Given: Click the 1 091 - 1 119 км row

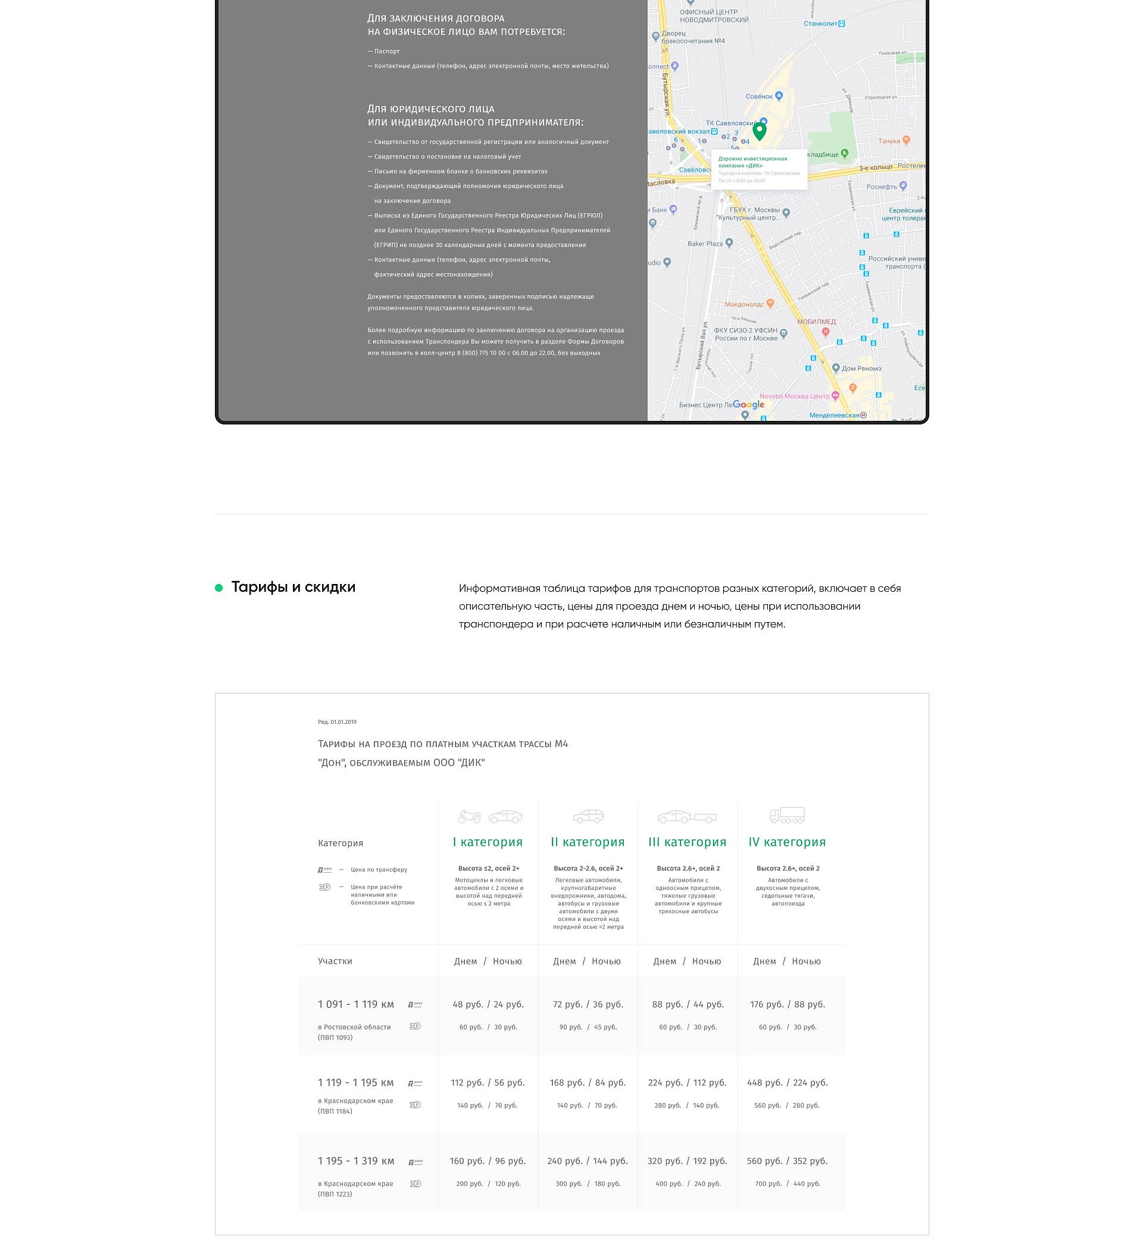Looking at the screenshot, I should (355, 1004).
